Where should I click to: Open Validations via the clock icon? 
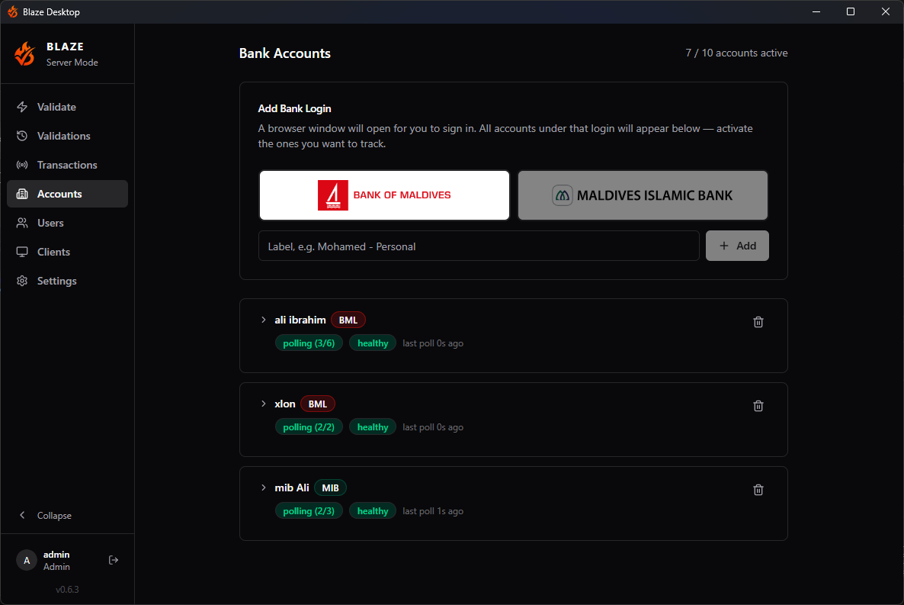click(23, 136)
